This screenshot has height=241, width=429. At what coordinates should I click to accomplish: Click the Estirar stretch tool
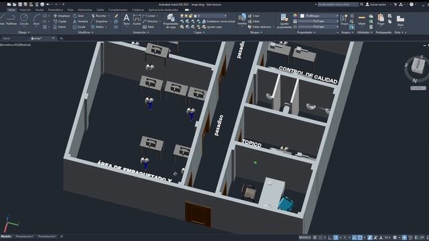(60, 27)
